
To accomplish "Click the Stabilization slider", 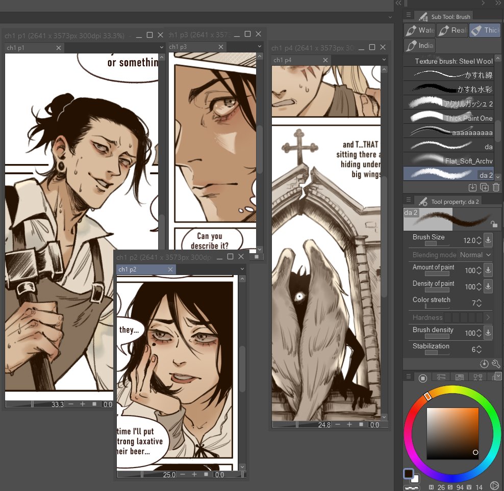I will (x=437, y=352).
